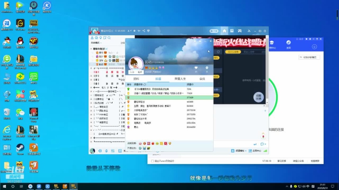Click the shield icon in YY channel header
339x190 pixels.
[148, 31]
